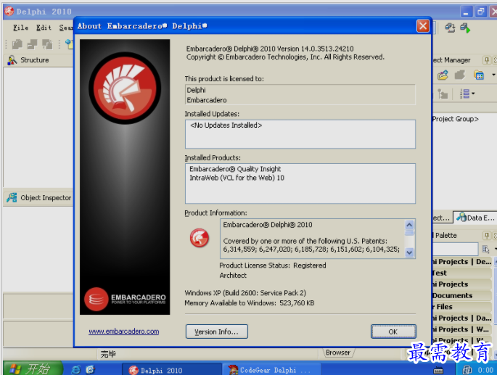Expand the 'Projects | Da...' palette category
The height and width of the screenshot is (375, 497).
pyautogui.click(x=462, y=318)
